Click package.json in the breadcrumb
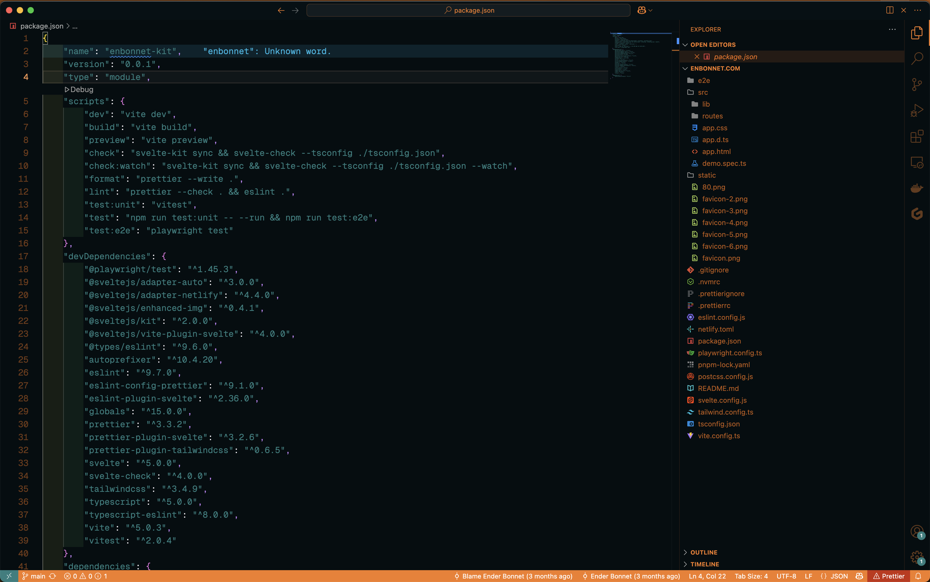The image size is (930, 582). tap(41, 26)
